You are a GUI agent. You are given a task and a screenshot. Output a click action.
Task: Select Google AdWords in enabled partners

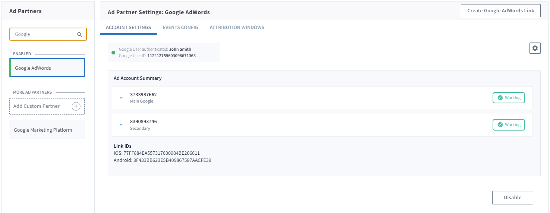47,68
